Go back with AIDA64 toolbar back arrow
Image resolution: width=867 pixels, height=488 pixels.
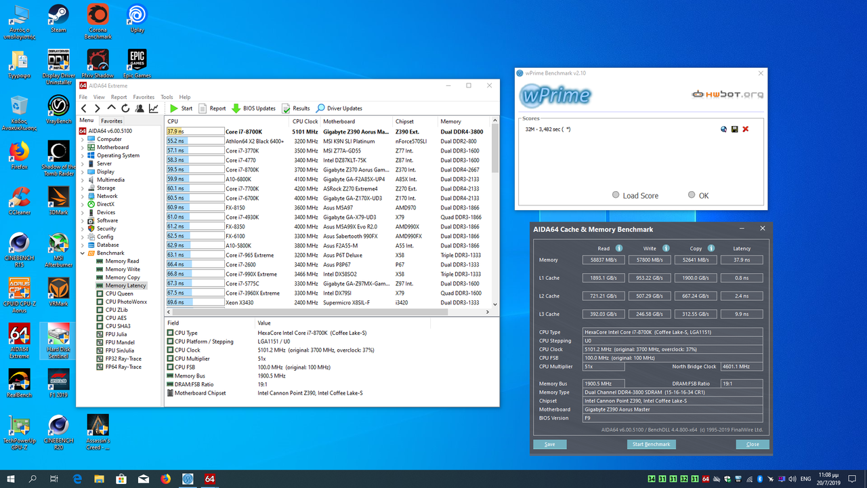pyautogui.click(x=84, y=108)
